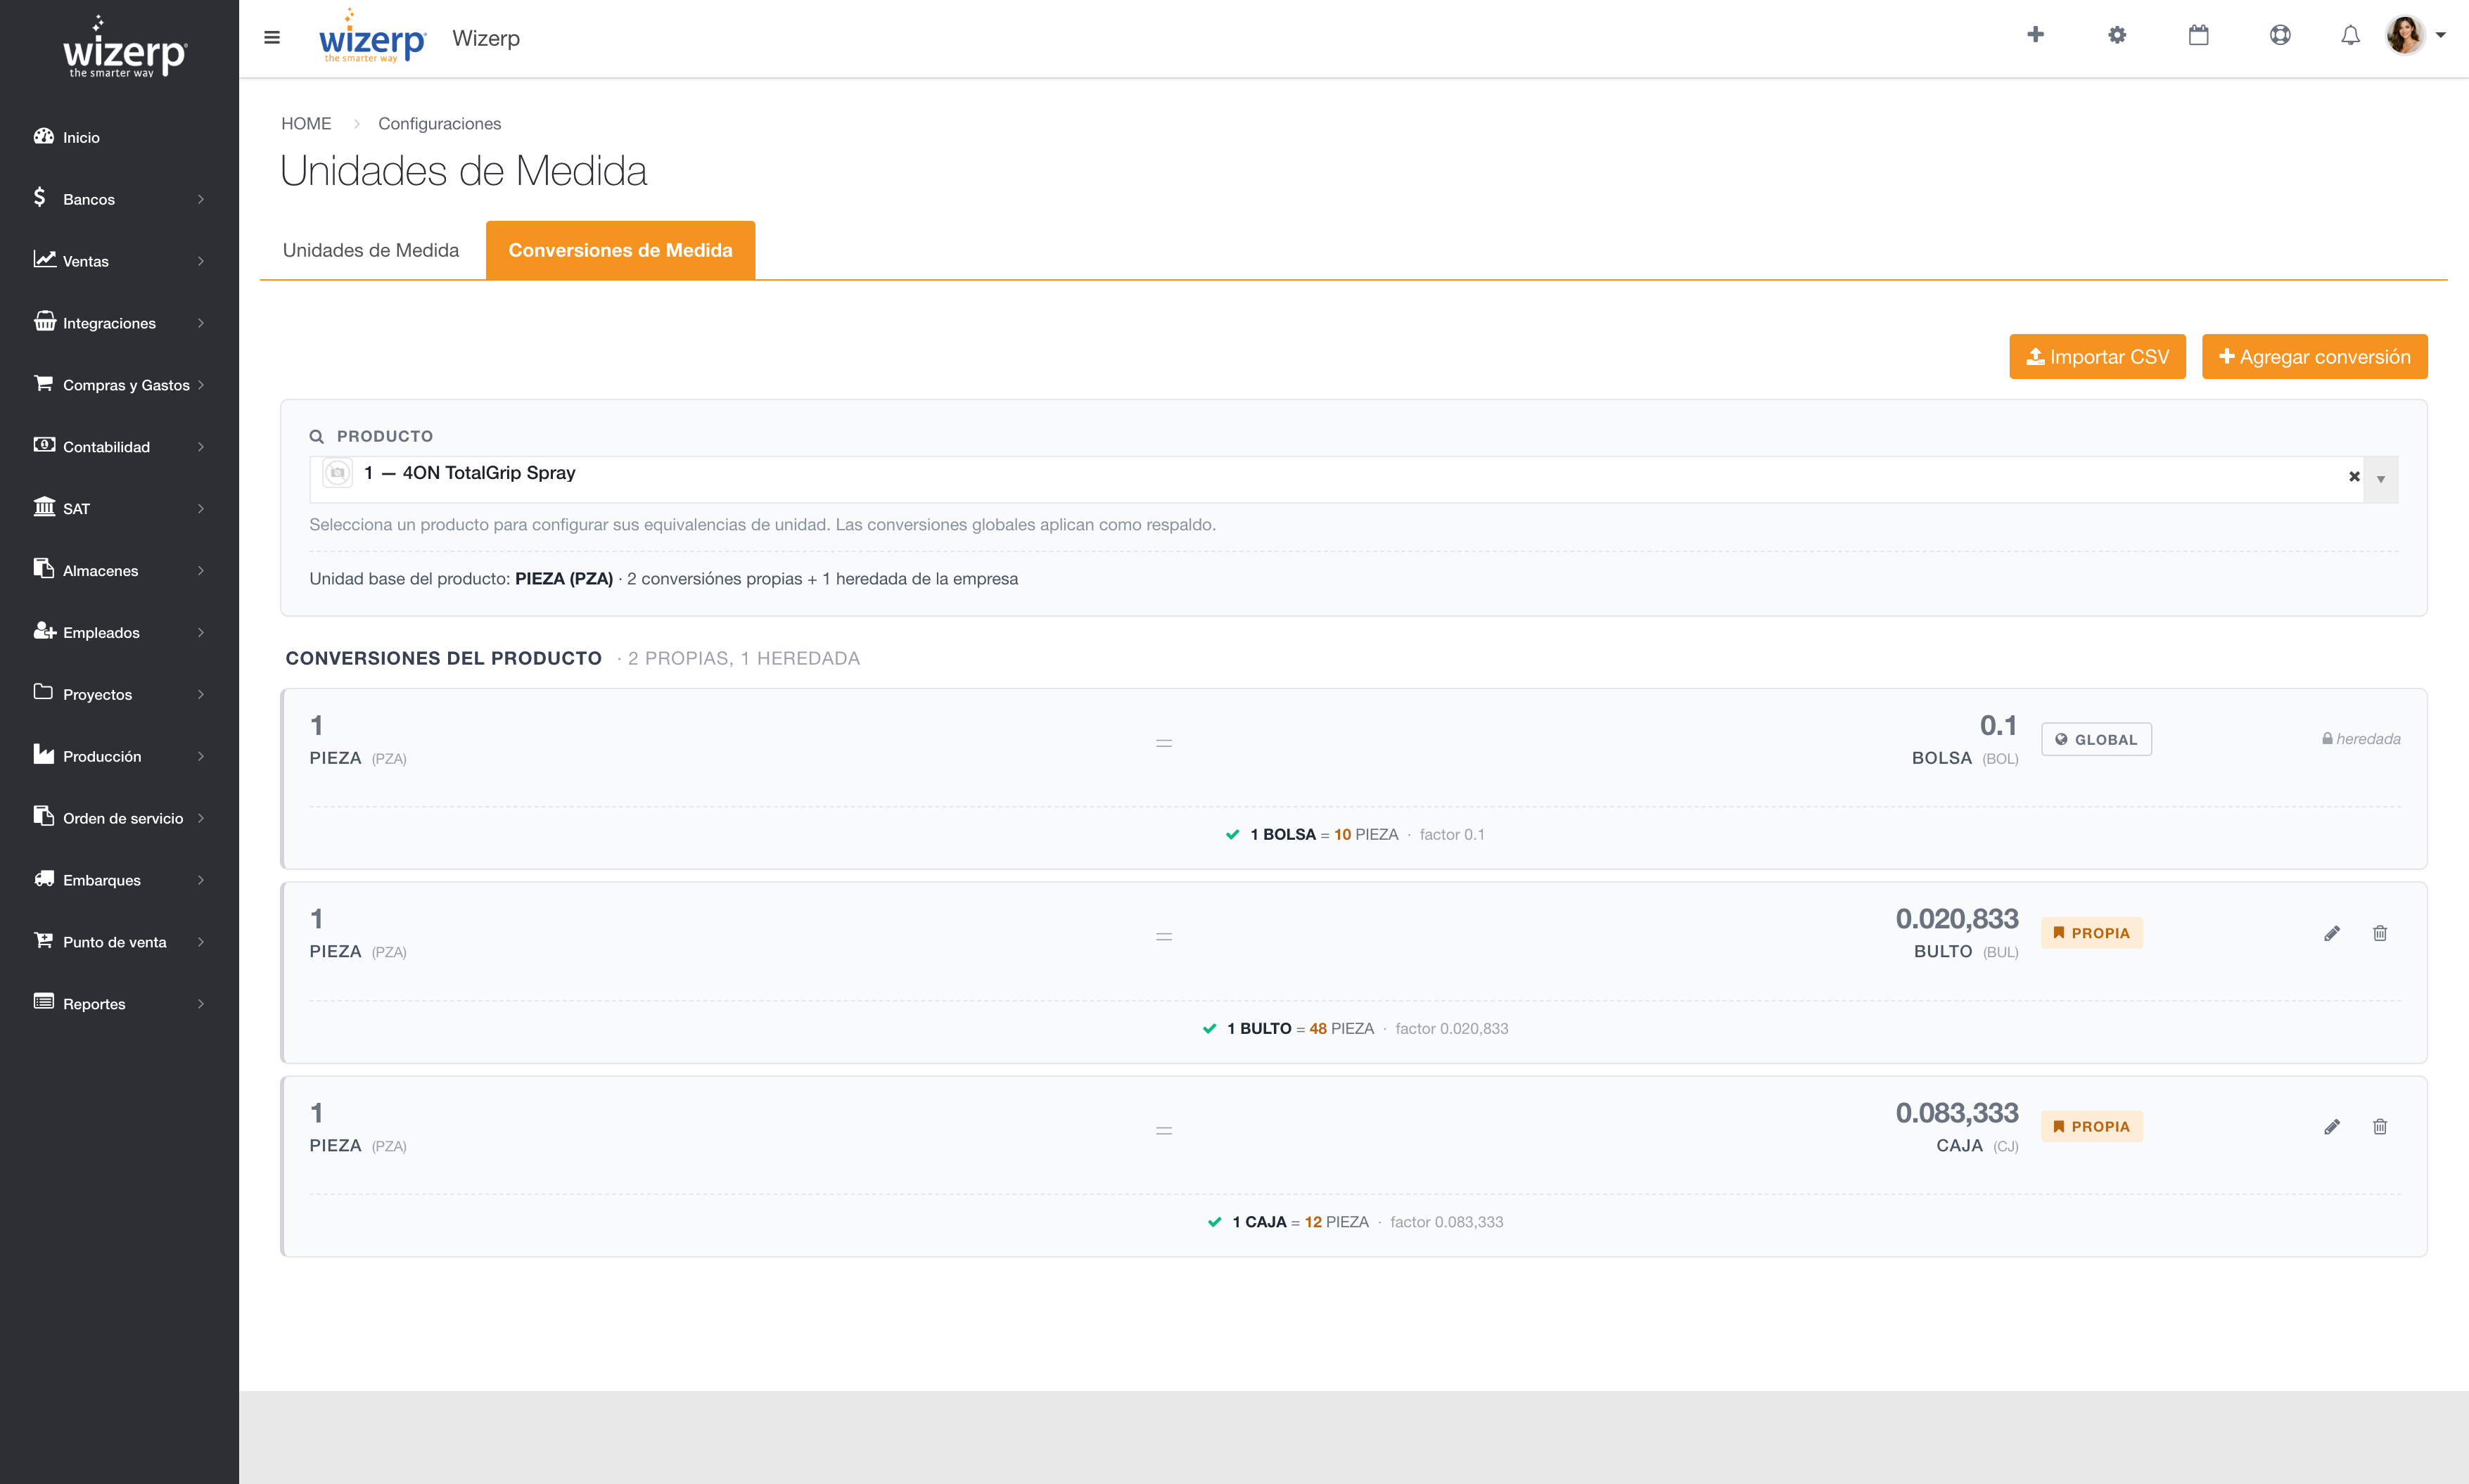
Task: Toggle the hamburger menu icon
Action: tap(271, 38)
